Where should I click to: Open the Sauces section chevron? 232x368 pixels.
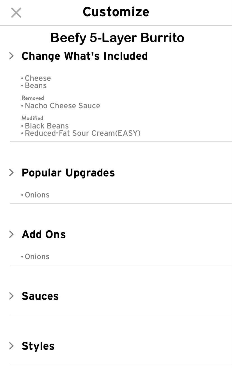click(x=12, y=296)
